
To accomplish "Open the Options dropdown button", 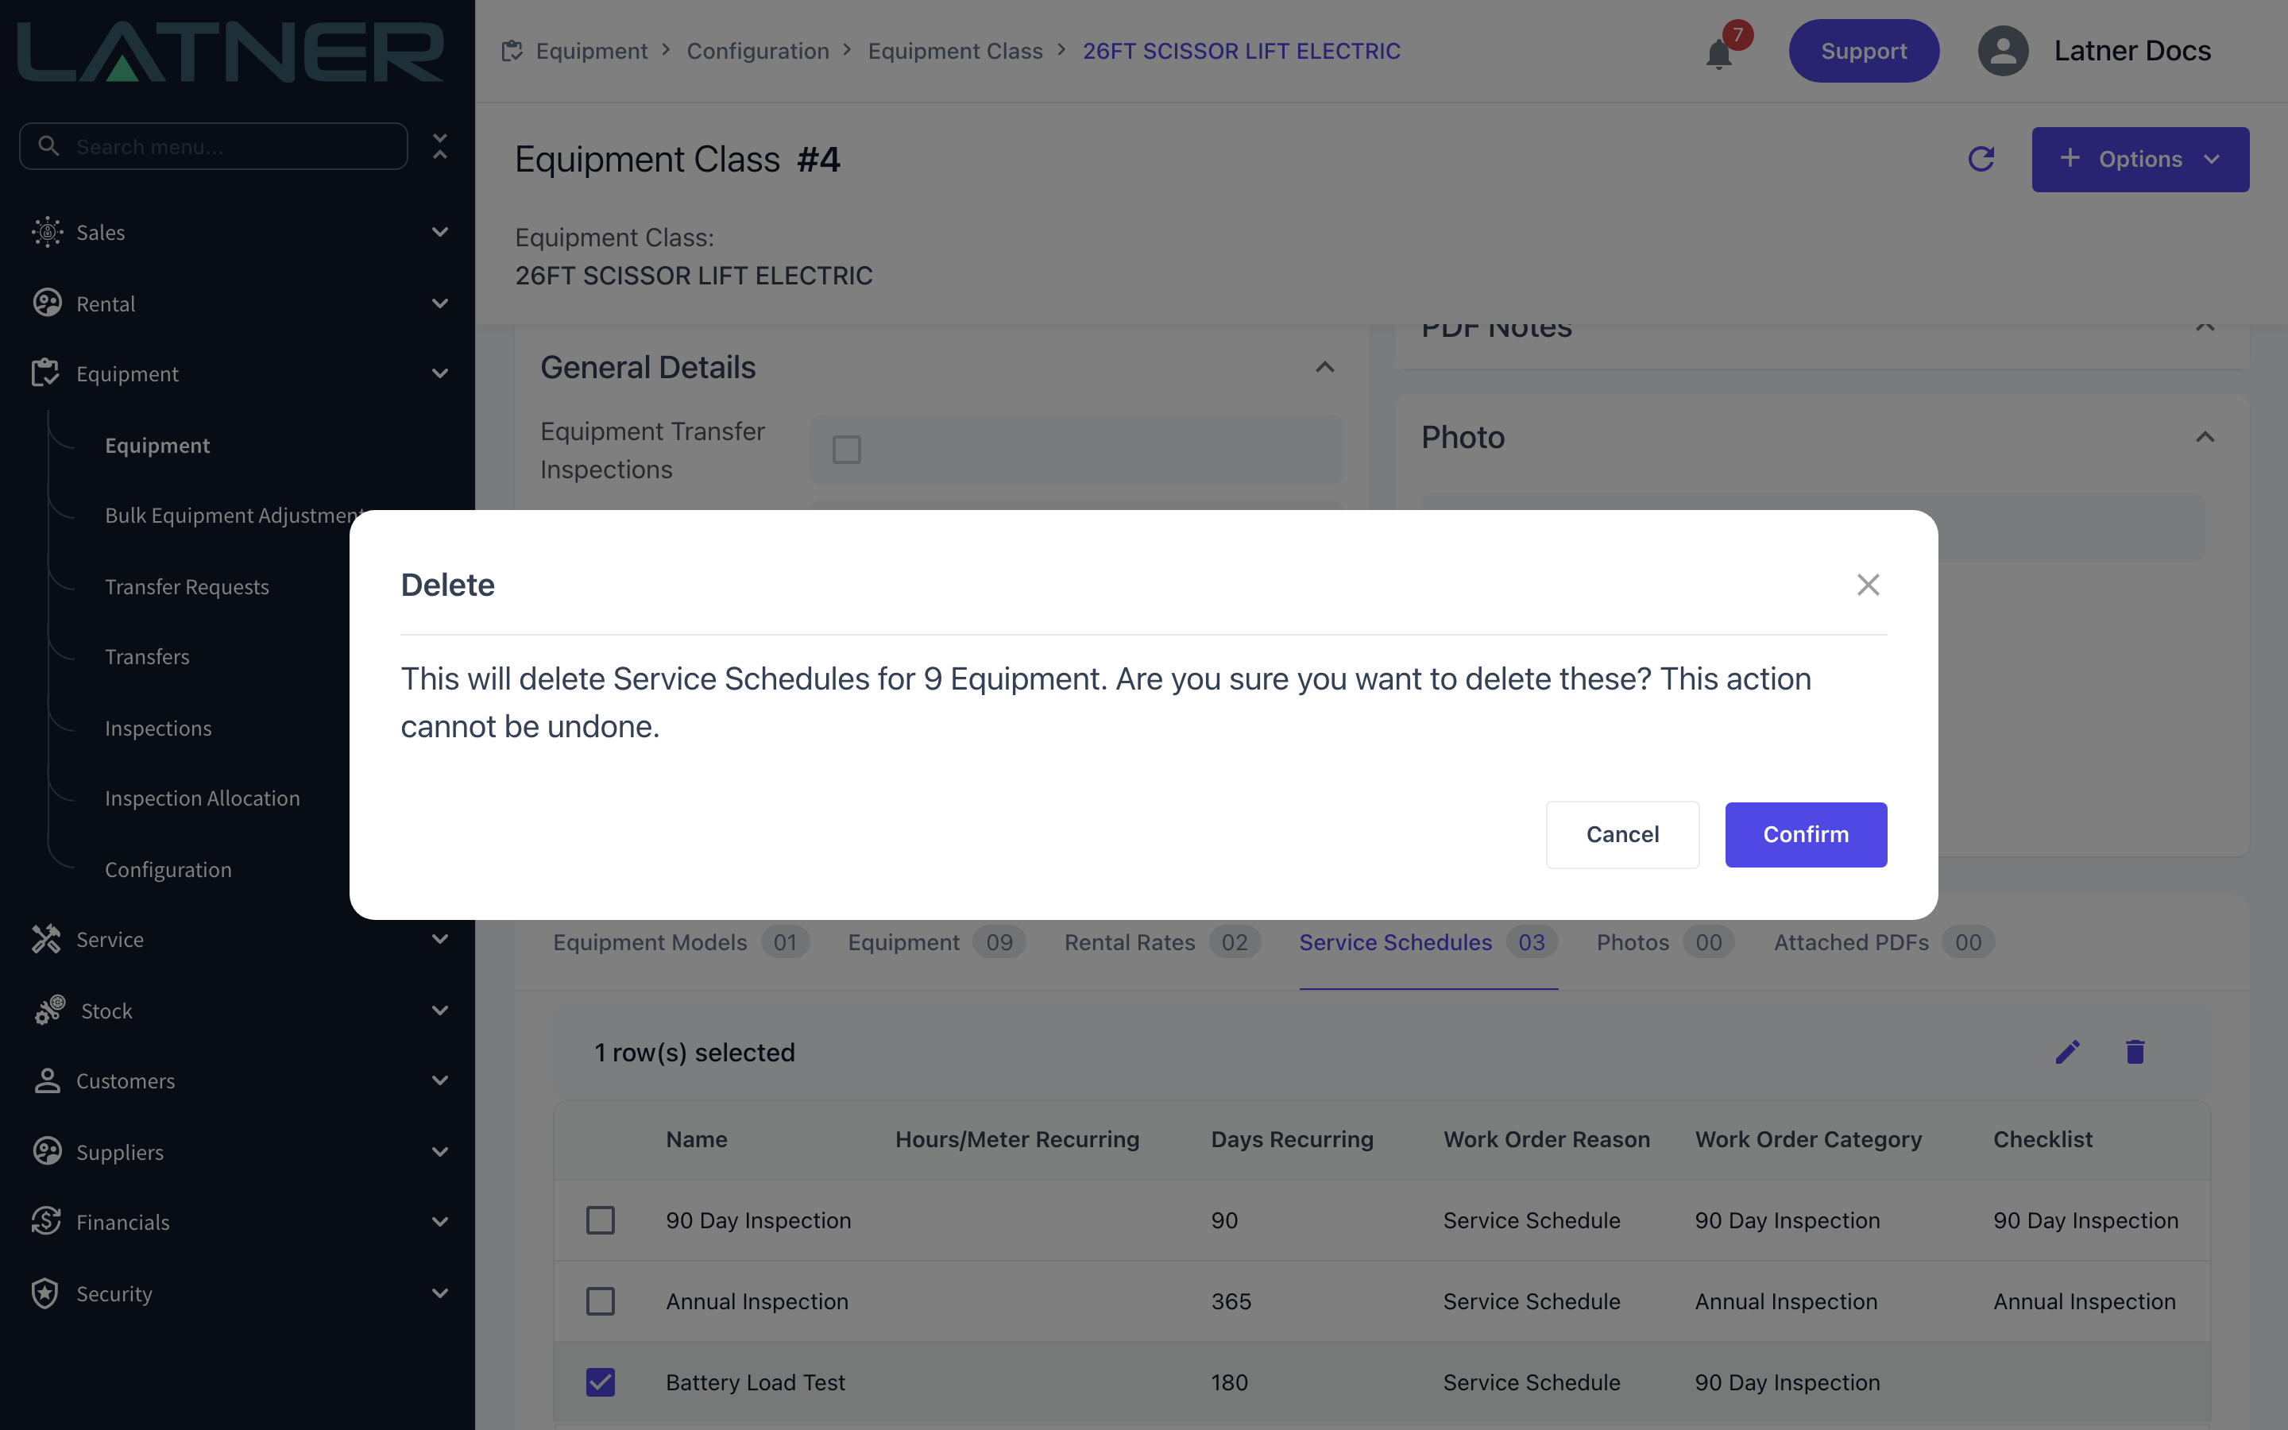I will click(x=2139, y=159).
